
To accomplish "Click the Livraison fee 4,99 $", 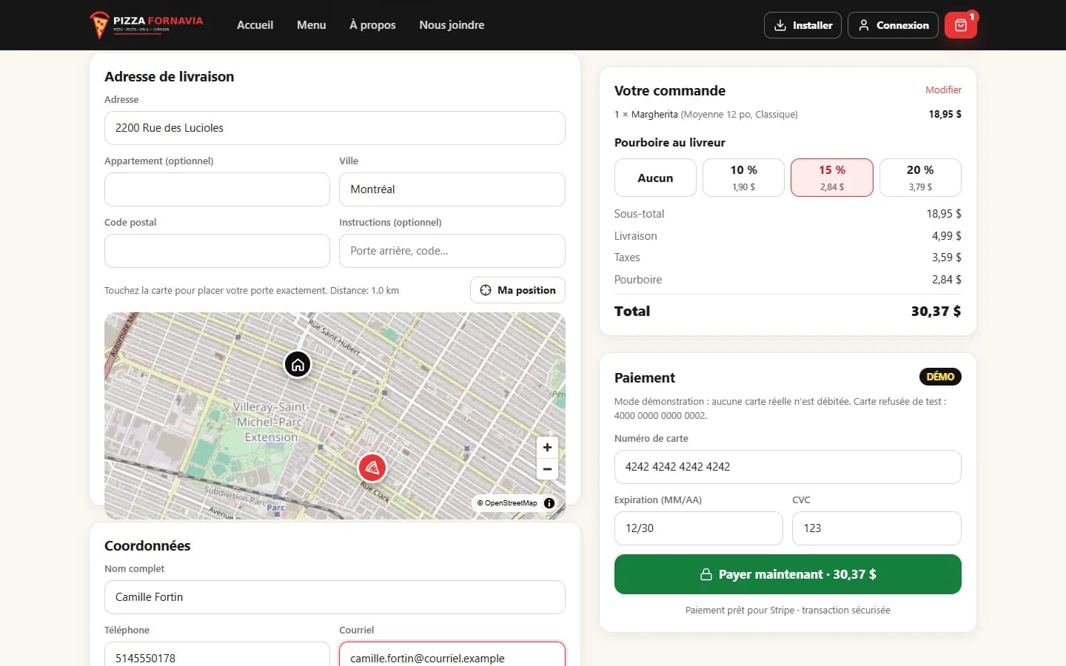I will (947, 236).
